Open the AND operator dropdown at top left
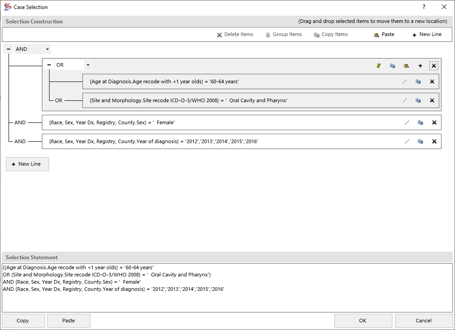Screen dimensions: 455x330 (x=47, y=49)
